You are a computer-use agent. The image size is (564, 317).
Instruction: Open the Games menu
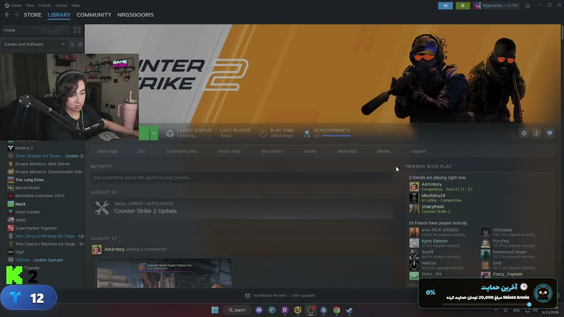(61, 5)
